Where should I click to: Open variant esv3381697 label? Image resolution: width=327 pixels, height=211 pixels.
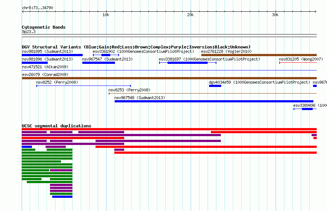click(209, 59)
